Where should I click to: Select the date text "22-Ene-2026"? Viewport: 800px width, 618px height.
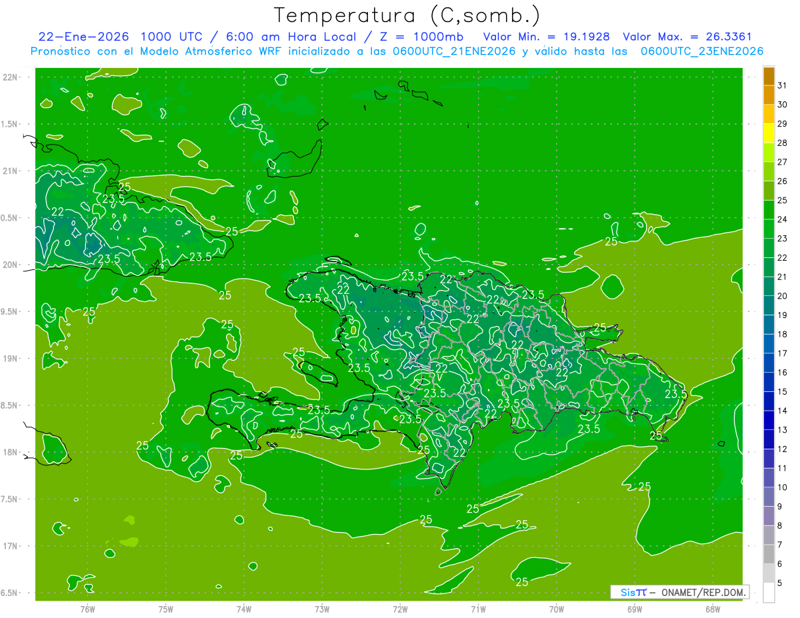[x=83, y=37]
